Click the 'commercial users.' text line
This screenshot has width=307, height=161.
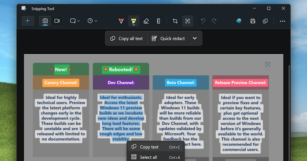pyautogui.click(x=240, y=150)
